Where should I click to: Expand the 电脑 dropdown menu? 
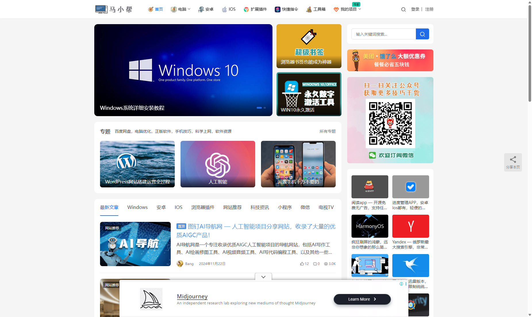[x=180, y=9]
